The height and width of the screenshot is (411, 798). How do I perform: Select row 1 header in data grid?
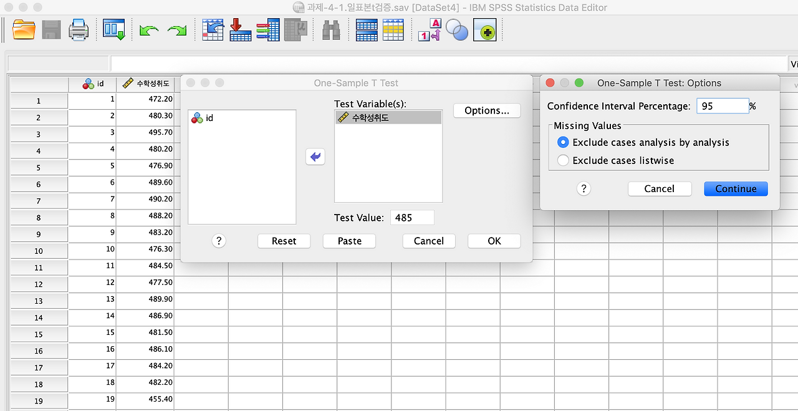tap(39, 100)
